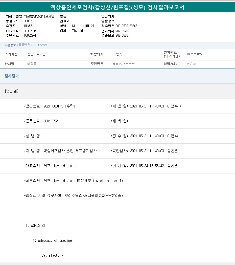The width and height of the screenshot is (235, 265).
Task: Select the 검체 value Thyroid
Action: point(77,31)
